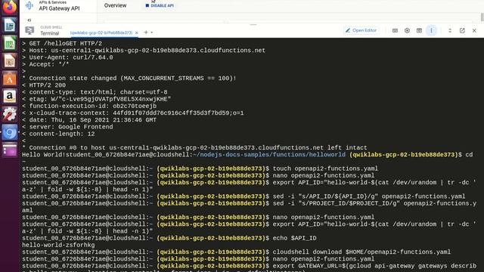484x272 pixels.
Task: Click the 'User-Agent: curl/7.64.0' line
Action: coord(67,57)
